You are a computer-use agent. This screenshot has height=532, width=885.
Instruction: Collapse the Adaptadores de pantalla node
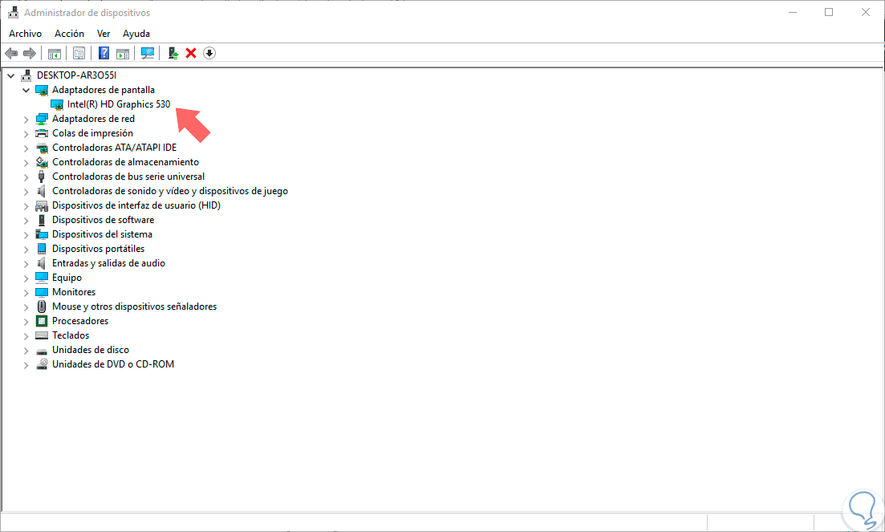pyautogui.click(x=26, y=90)
